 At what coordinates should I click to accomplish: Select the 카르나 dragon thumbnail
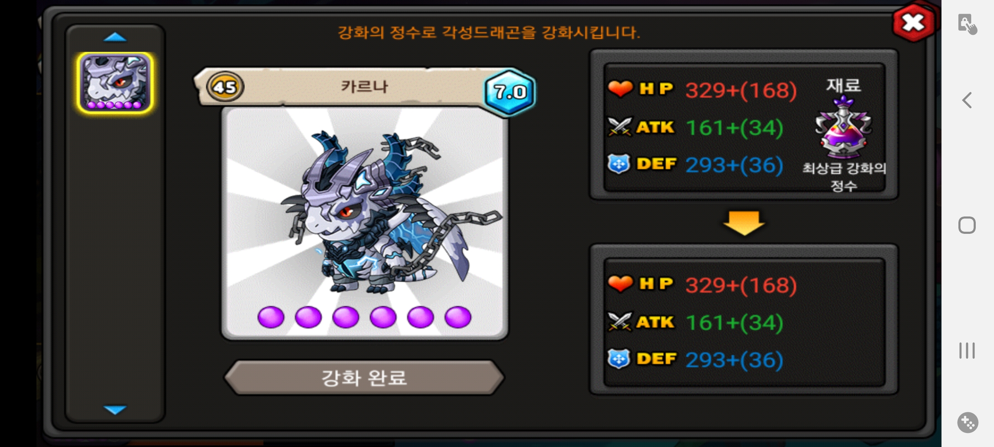115,83
